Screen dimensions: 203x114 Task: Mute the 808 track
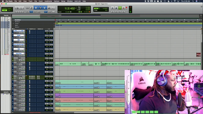(x=18, y=42)
